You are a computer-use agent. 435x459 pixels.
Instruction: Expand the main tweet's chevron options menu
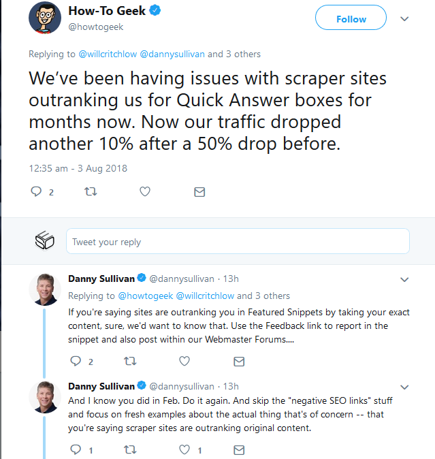[404, 19]
